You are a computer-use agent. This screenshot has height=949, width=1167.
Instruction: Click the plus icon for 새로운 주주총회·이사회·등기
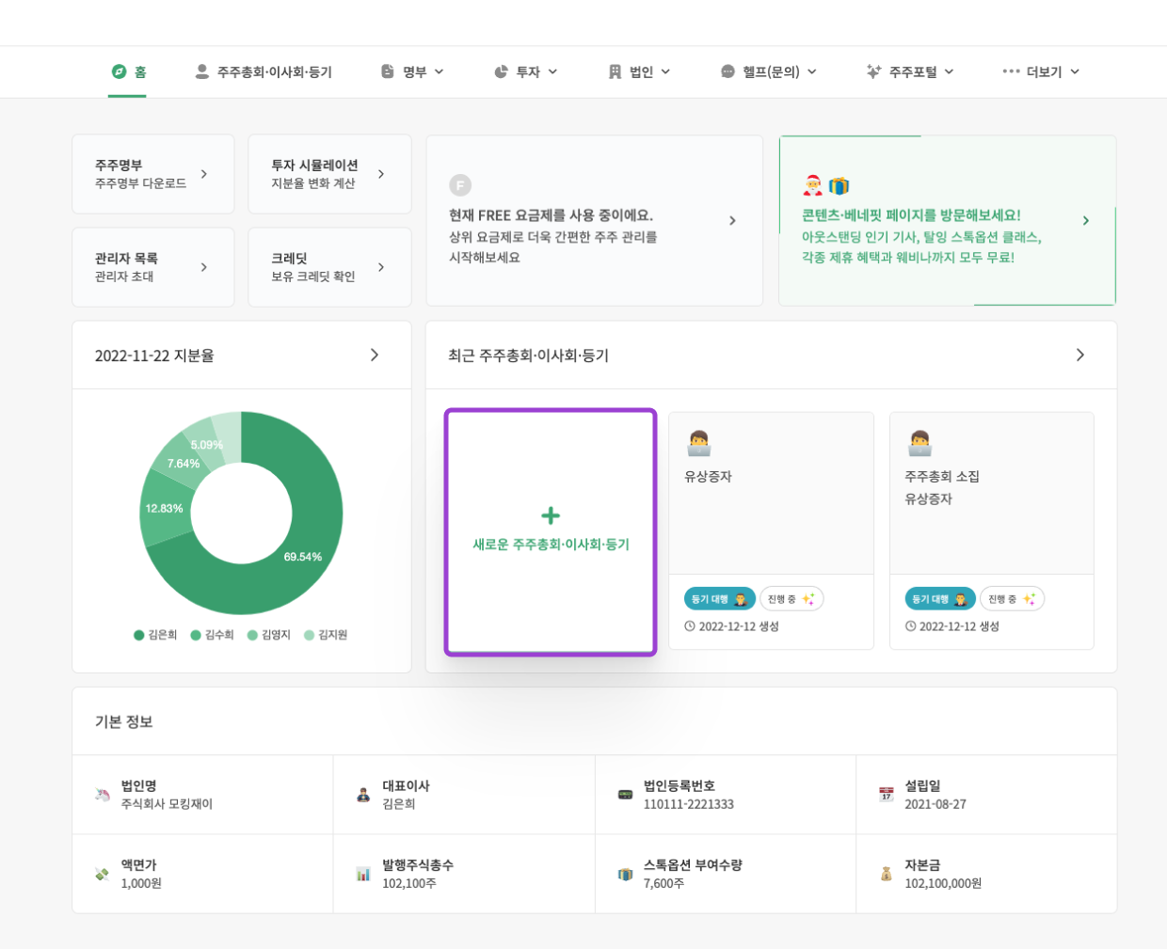(x=550, y=515)
